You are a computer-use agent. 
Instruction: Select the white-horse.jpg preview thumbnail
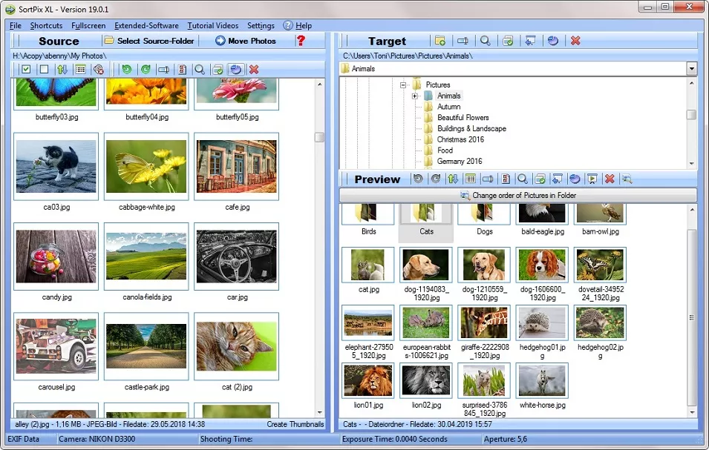tap(542, 380)
